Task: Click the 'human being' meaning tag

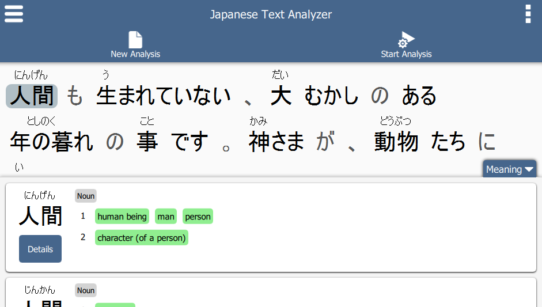Action: [x=122, y=217]
